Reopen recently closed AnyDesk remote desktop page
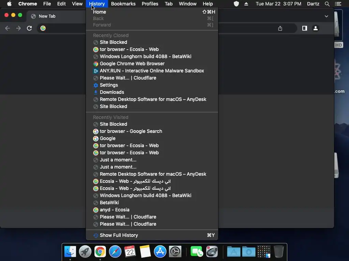This screenshot has width=349, height=261. click(152, 100)
